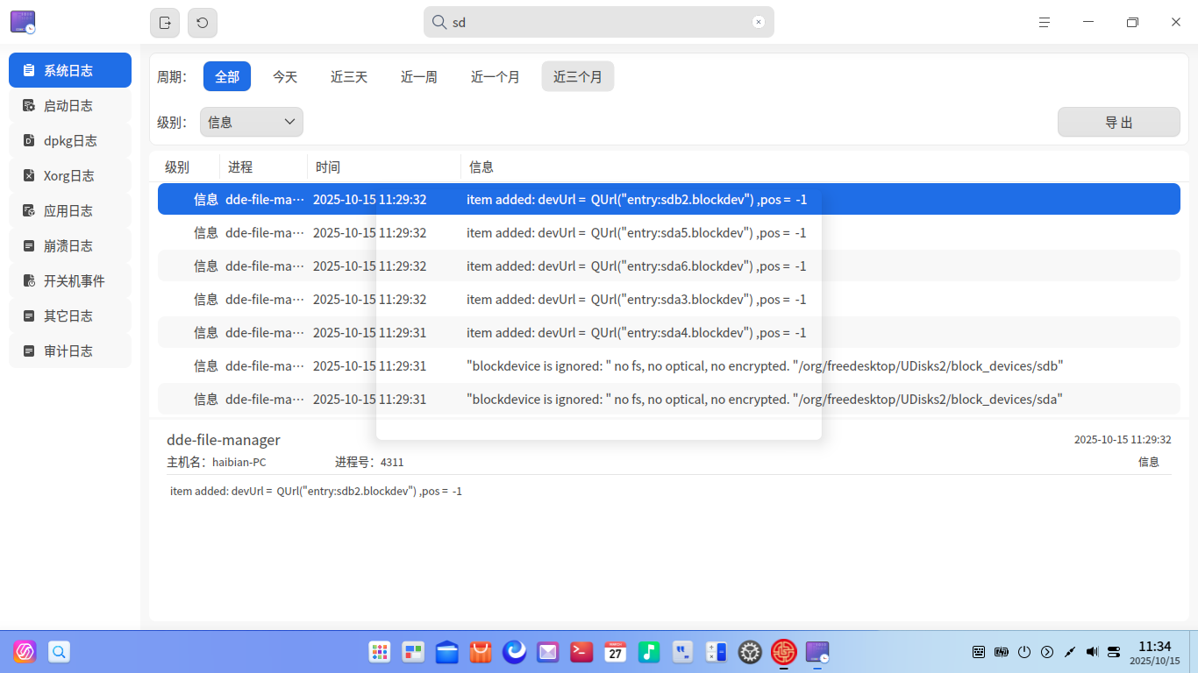Choose the 近一个月 period
1198x673 pixels.
point(496,76)
